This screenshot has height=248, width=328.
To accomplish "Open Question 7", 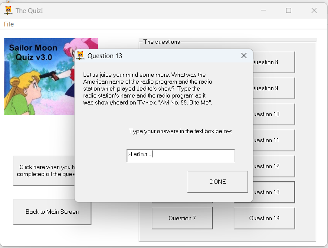I will (182, 218).
